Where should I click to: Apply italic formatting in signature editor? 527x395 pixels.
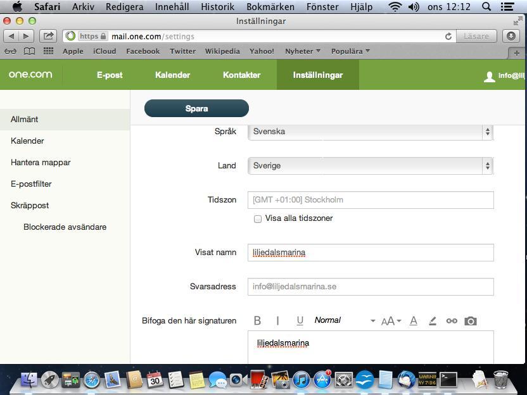pos(277,321)
